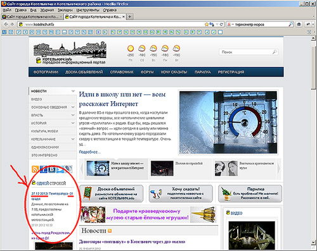Viewport: 317px width, 251px height.
Task: Reload the page with the refresh icon
Action: (221, 25)
